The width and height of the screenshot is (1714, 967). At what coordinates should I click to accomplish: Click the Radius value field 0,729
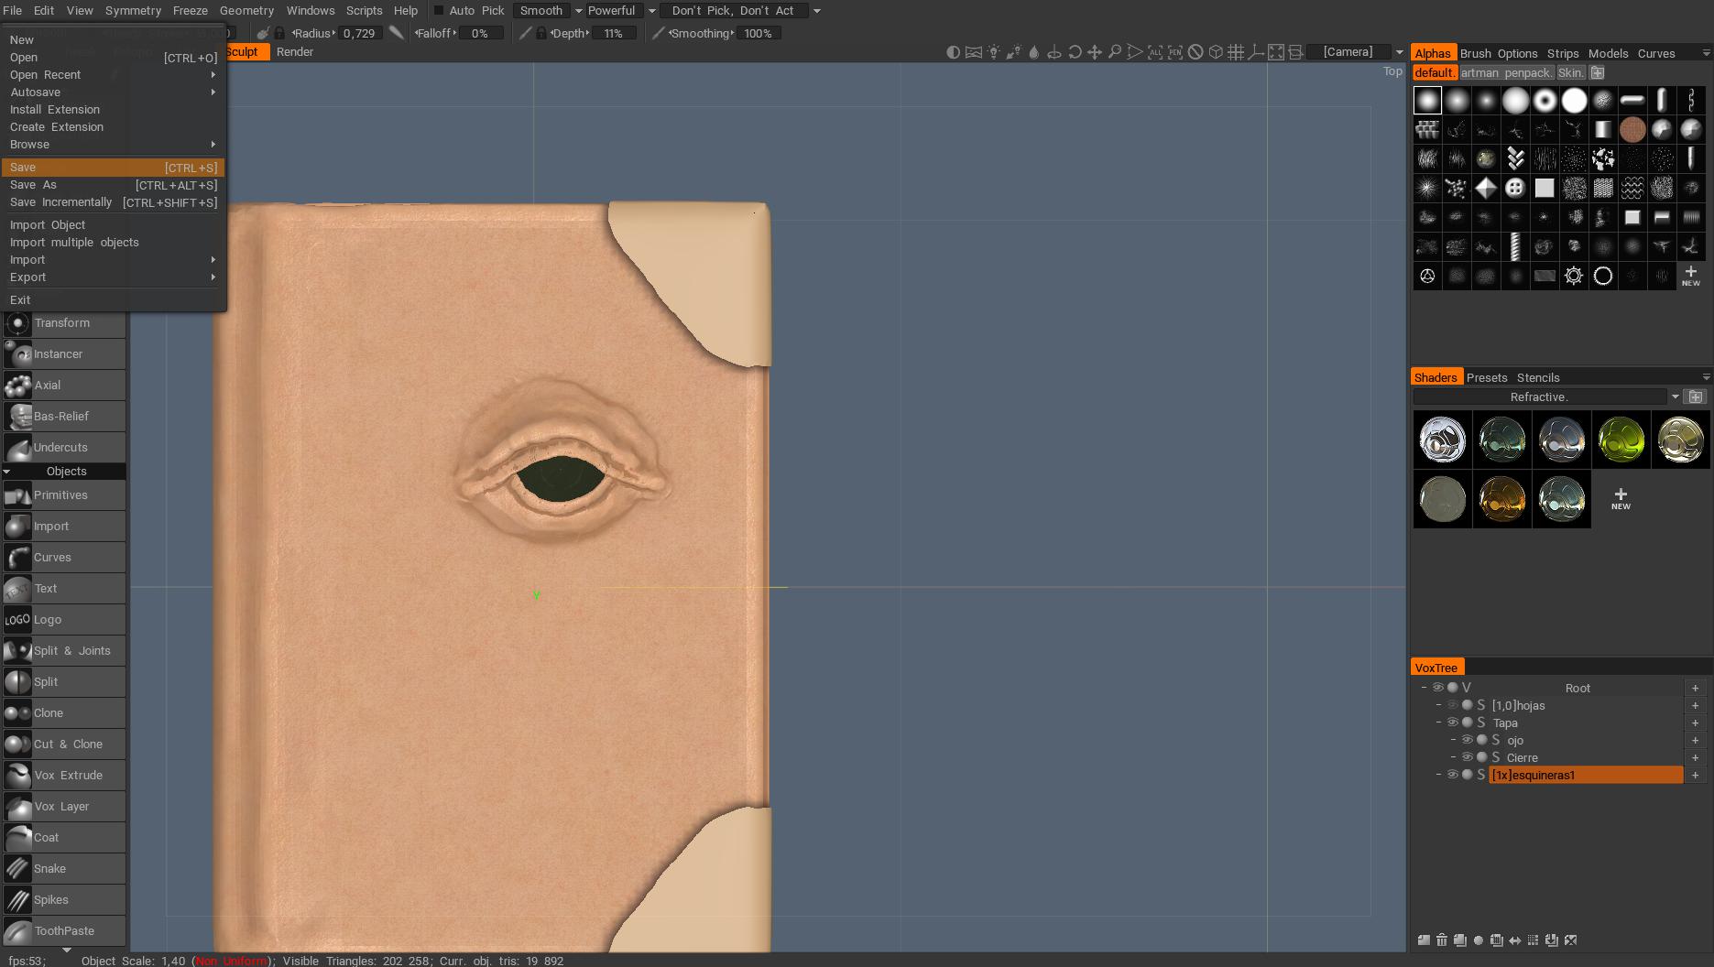(359, 33)
